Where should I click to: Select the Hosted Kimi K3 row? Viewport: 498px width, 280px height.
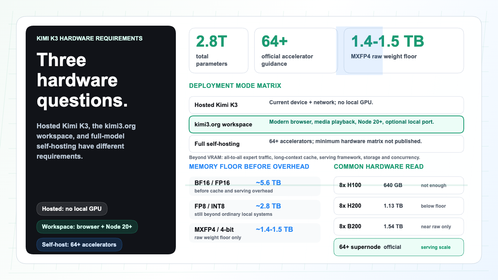(326, 105)
